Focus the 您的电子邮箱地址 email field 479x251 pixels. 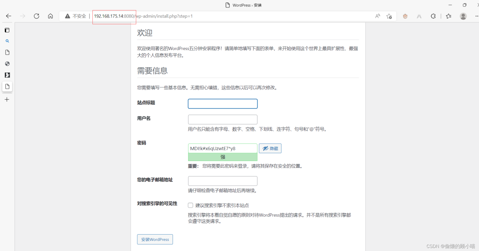pyautogui.click(x=223, y=181)
